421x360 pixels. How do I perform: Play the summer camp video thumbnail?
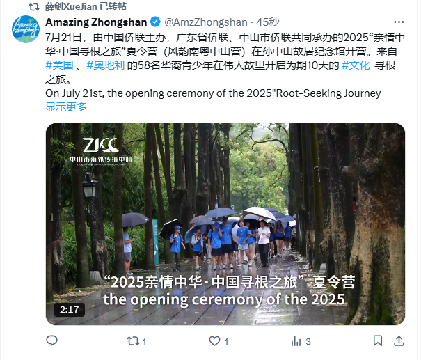(x=225, y=224)
